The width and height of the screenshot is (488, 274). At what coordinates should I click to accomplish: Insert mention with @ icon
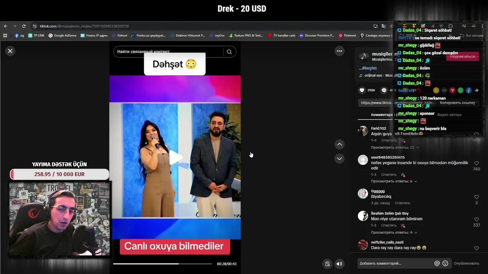(437, 263)
